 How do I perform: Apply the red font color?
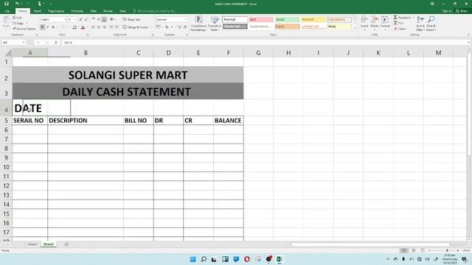[x=83, y=27]
